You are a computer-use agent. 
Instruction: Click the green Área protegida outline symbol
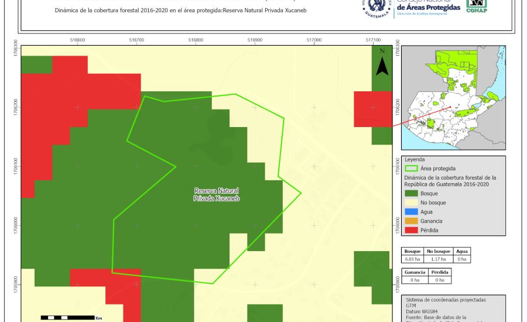tap(412, 168)
